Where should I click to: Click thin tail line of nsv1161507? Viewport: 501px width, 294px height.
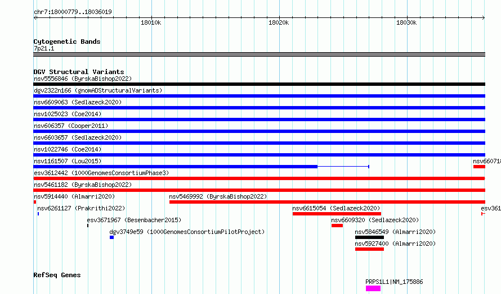[x=343, y=167]
